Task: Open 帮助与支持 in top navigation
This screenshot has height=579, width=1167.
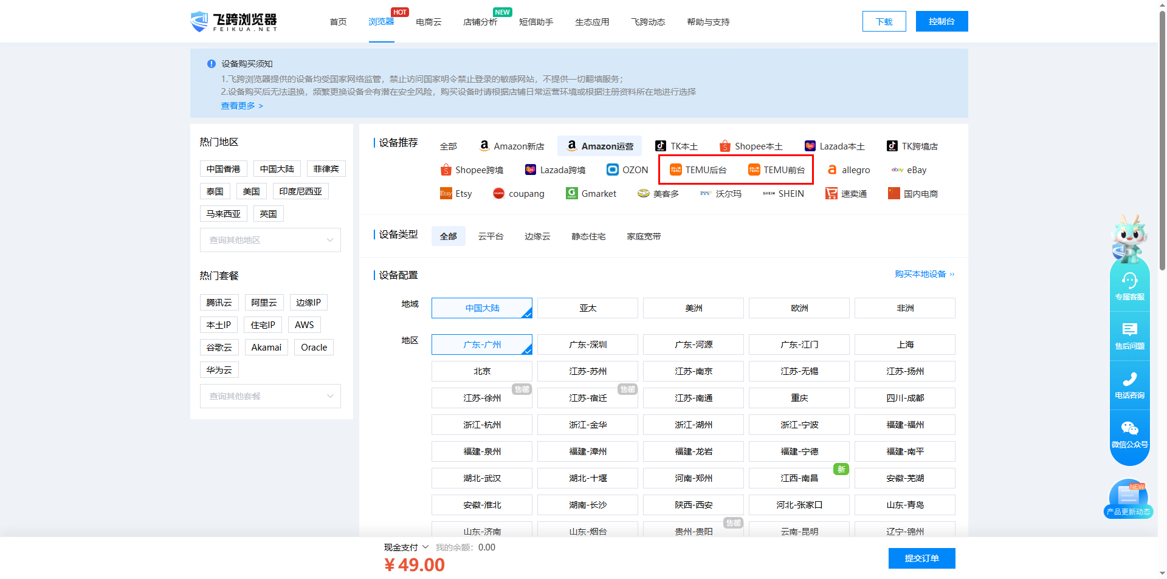Action: [708, 22]
